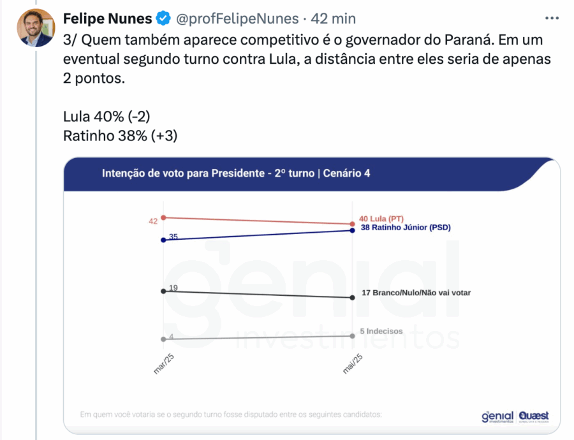Select Ratinho's blue data point at mar/25
Screen dimensions: 574x440
164,240
